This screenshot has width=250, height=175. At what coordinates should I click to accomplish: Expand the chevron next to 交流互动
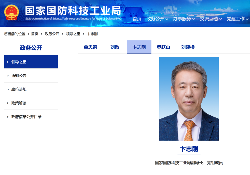220,19
